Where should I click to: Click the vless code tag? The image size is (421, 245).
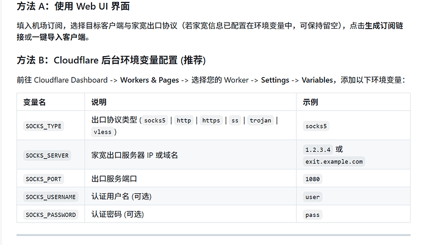tap(103, 132)
